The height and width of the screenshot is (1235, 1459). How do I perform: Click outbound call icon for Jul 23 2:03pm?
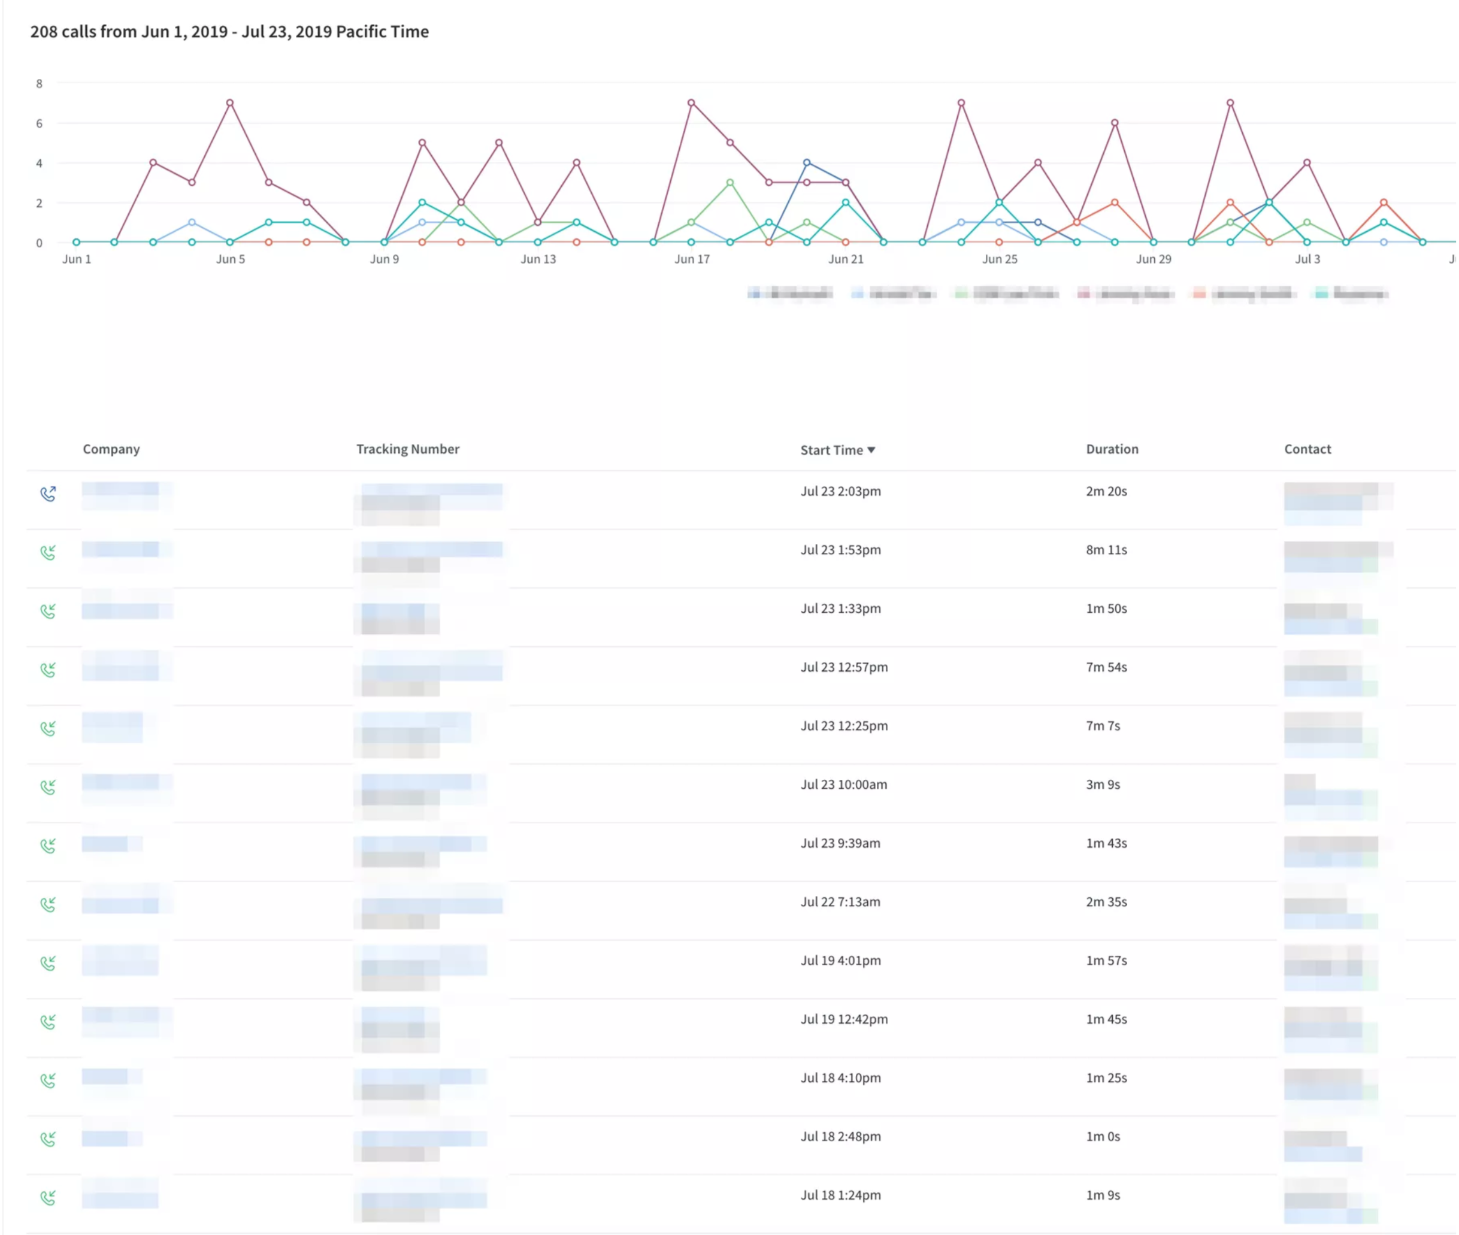coord(47,494)
